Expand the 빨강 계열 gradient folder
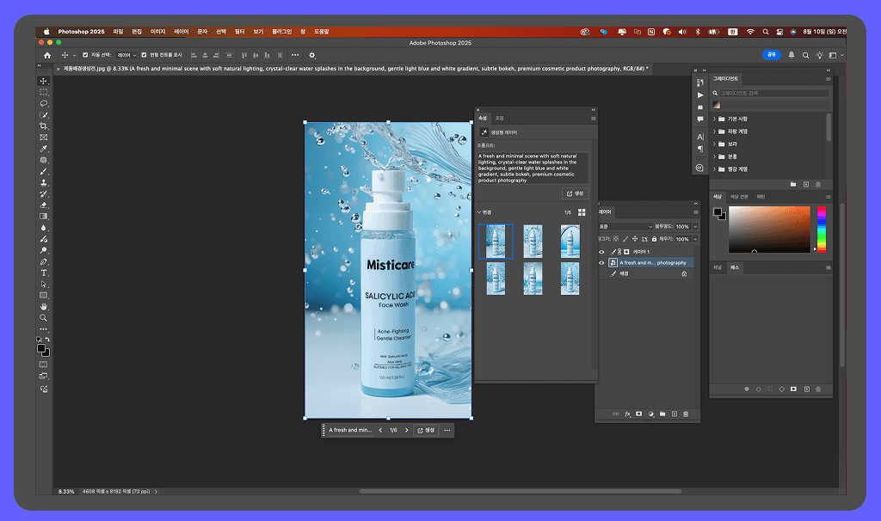The image size is (881, 521). (714, 169)
